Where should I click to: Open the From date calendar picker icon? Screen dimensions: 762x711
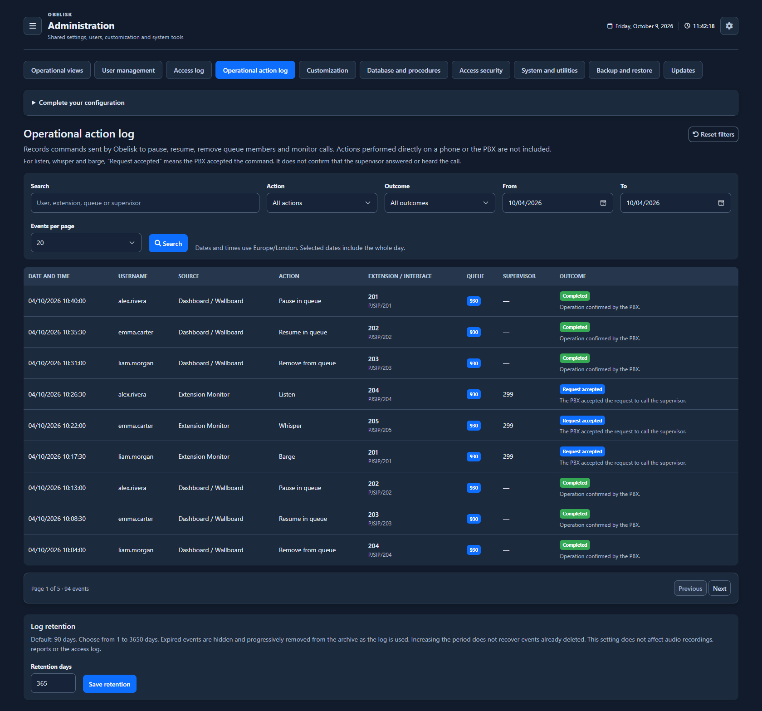[x=603, y=203]
